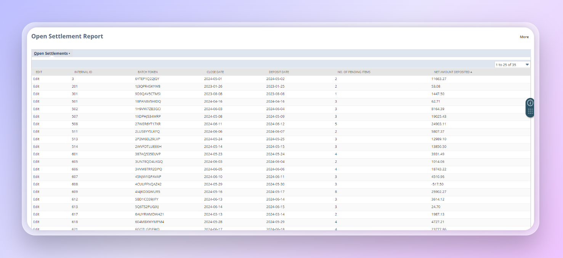Select the Open Settlements tab
The image size is (563, 258).
click(x=51, y=53)
